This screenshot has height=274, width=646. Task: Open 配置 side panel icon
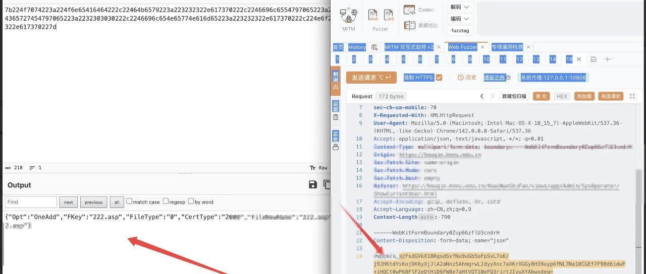click(336, 81)
